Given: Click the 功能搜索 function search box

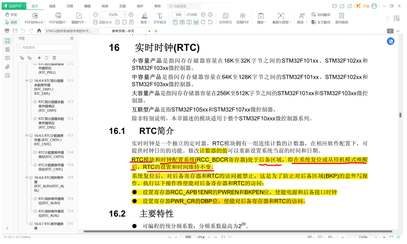Looking at the screenshot, I should tap(183, 6).
